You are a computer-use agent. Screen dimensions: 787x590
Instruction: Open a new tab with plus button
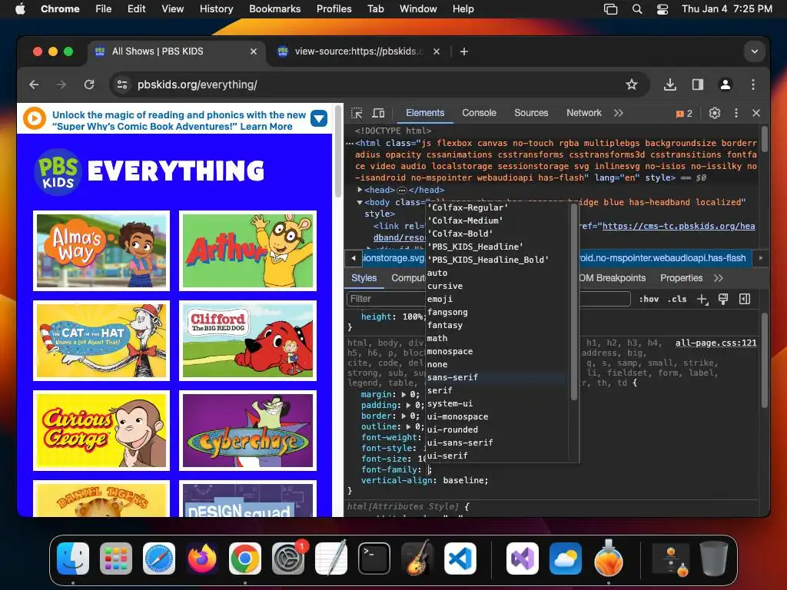pos(463,51)
